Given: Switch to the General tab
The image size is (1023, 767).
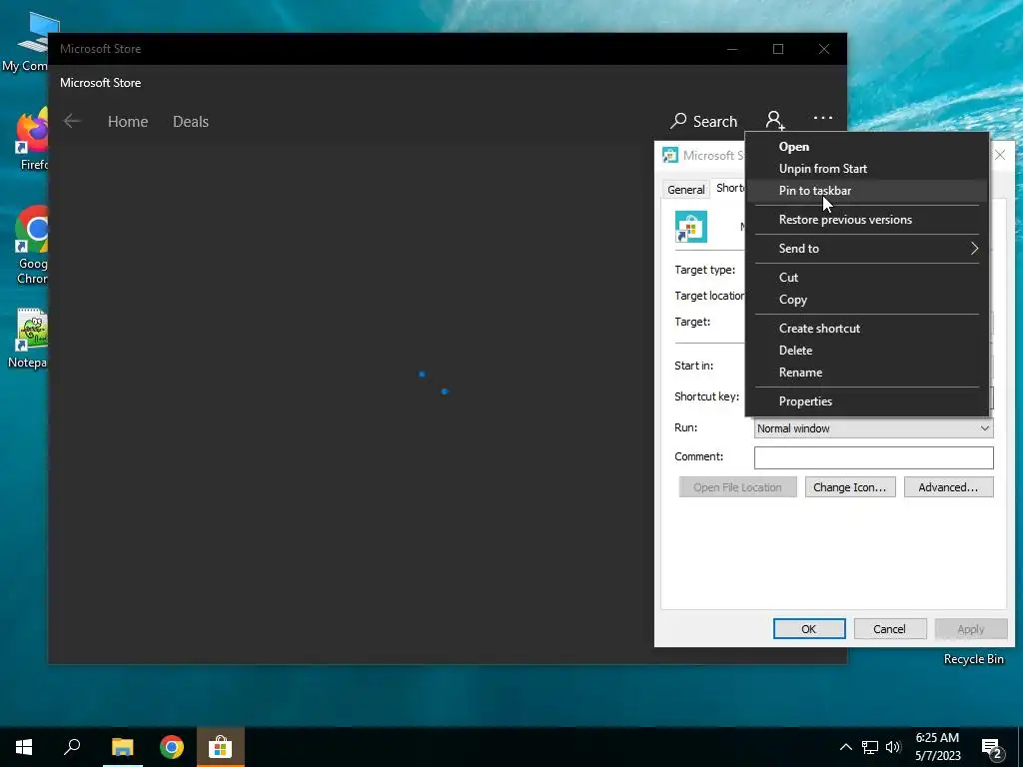Looking at the screenshot, I should tap(685, 189).
